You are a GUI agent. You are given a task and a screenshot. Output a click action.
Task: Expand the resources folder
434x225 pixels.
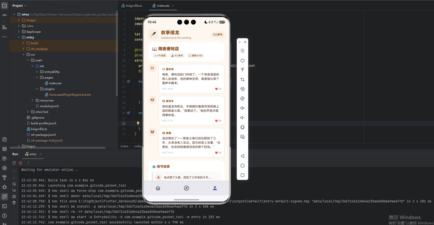coord(32,100)
